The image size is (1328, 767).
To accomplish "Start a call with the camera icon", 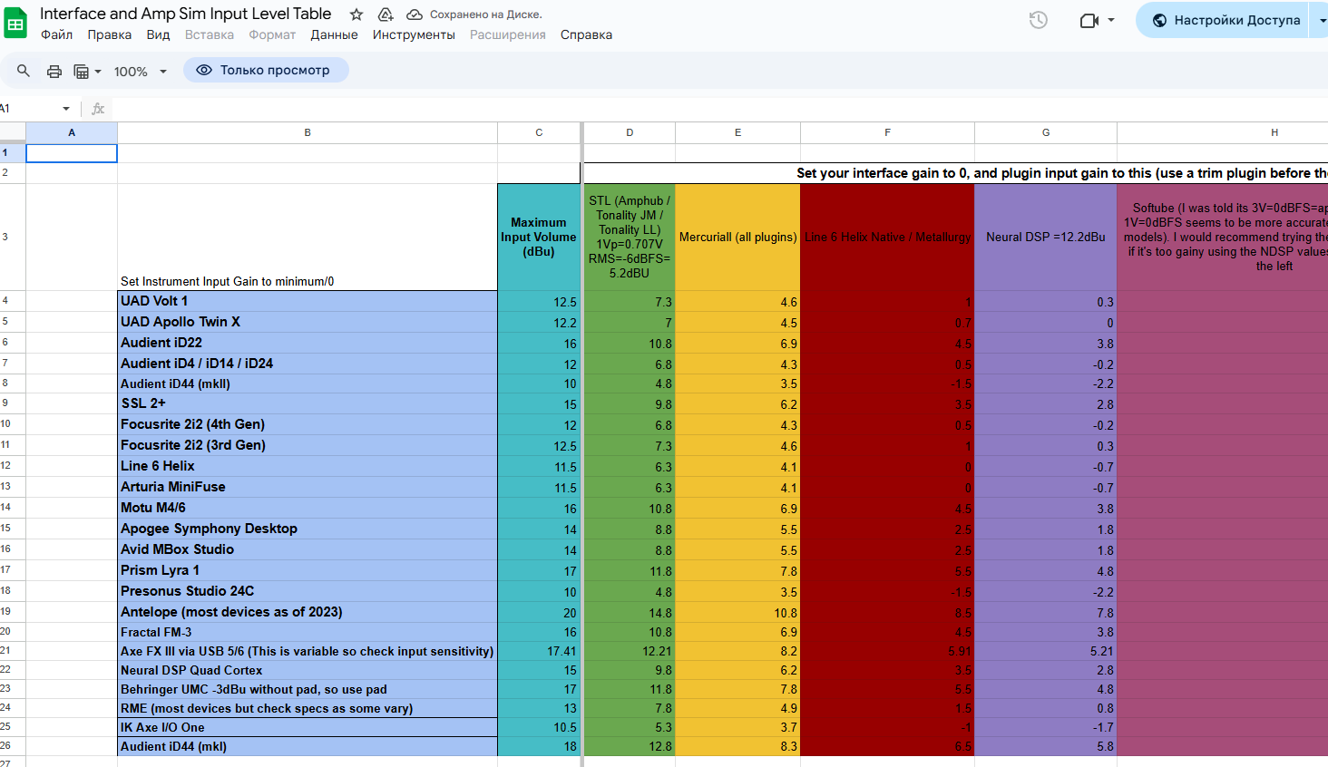I will [x=1089, y=20].
